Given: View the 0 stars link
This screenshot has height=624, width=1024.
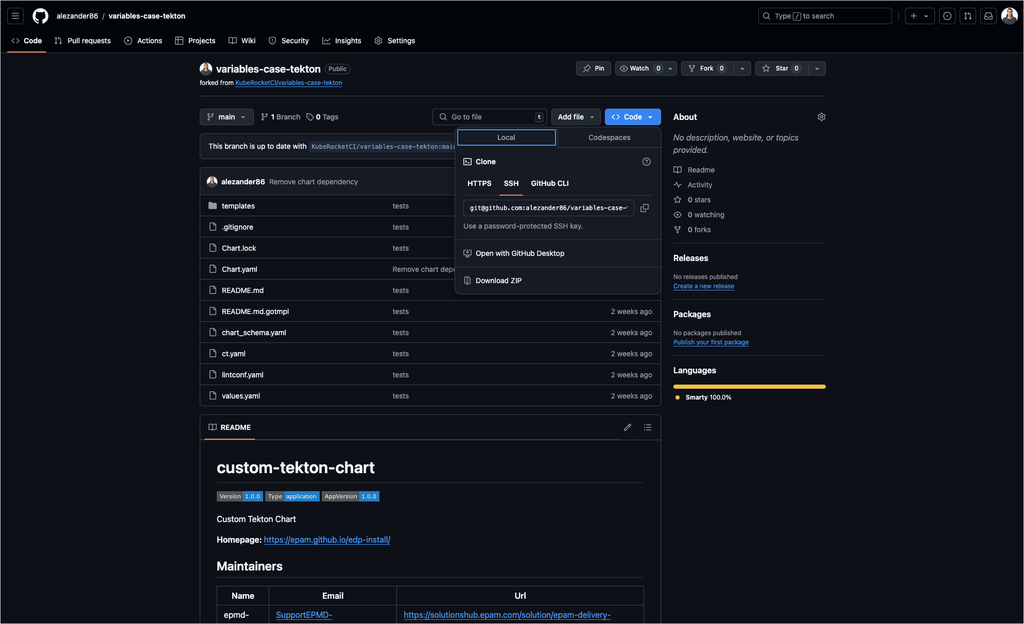Looking at the screenshot, I should (x=699, y=200).
